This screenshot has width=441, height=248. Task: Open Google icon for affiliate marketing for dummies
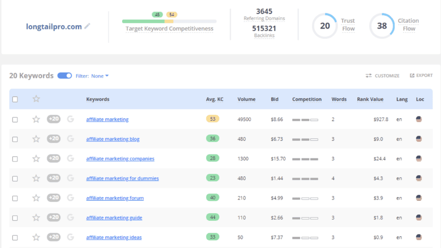click(x=70, y=178)
